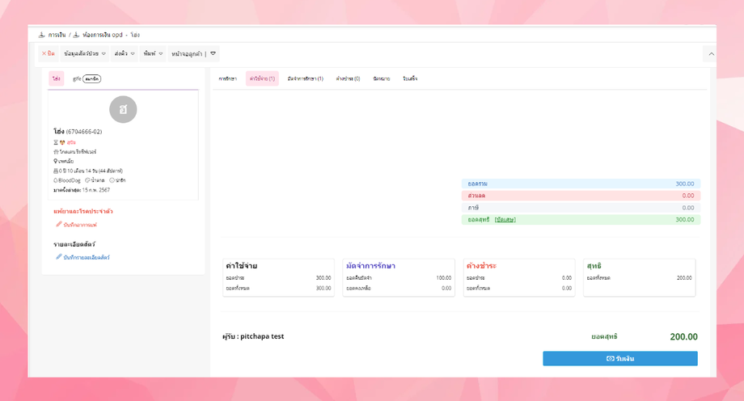Click the blood drop icon beside BloodDog

coord(56,180)
